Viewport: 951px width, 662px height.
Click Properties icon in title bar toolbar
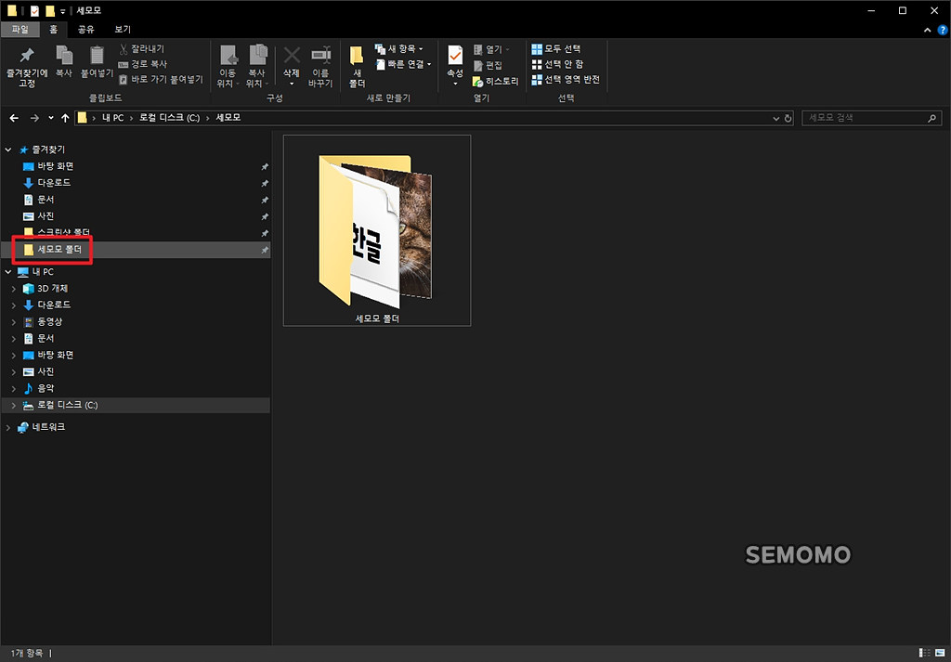click(34, 11)
